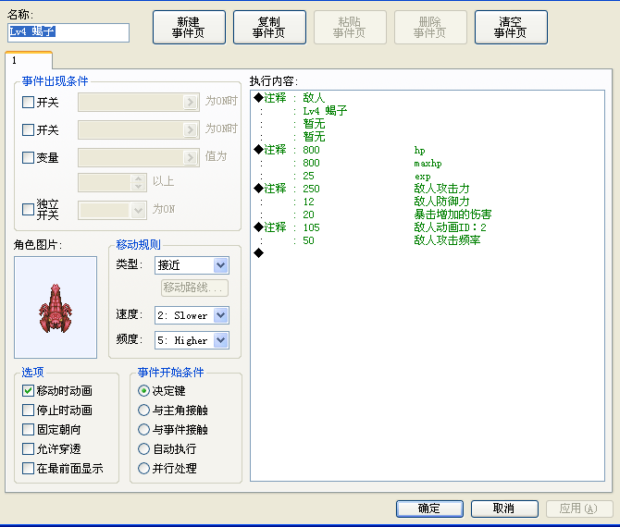This screenshot has width=620, height=527.
Task: Select the 与主角接触 trigger radio button
Action: (x=143, y=411)
